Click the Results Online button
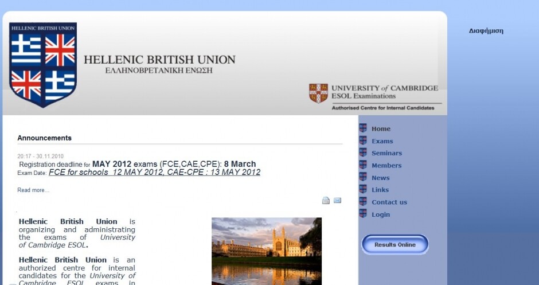This screenshot has height=285, width=539. [x=395, y=245]
